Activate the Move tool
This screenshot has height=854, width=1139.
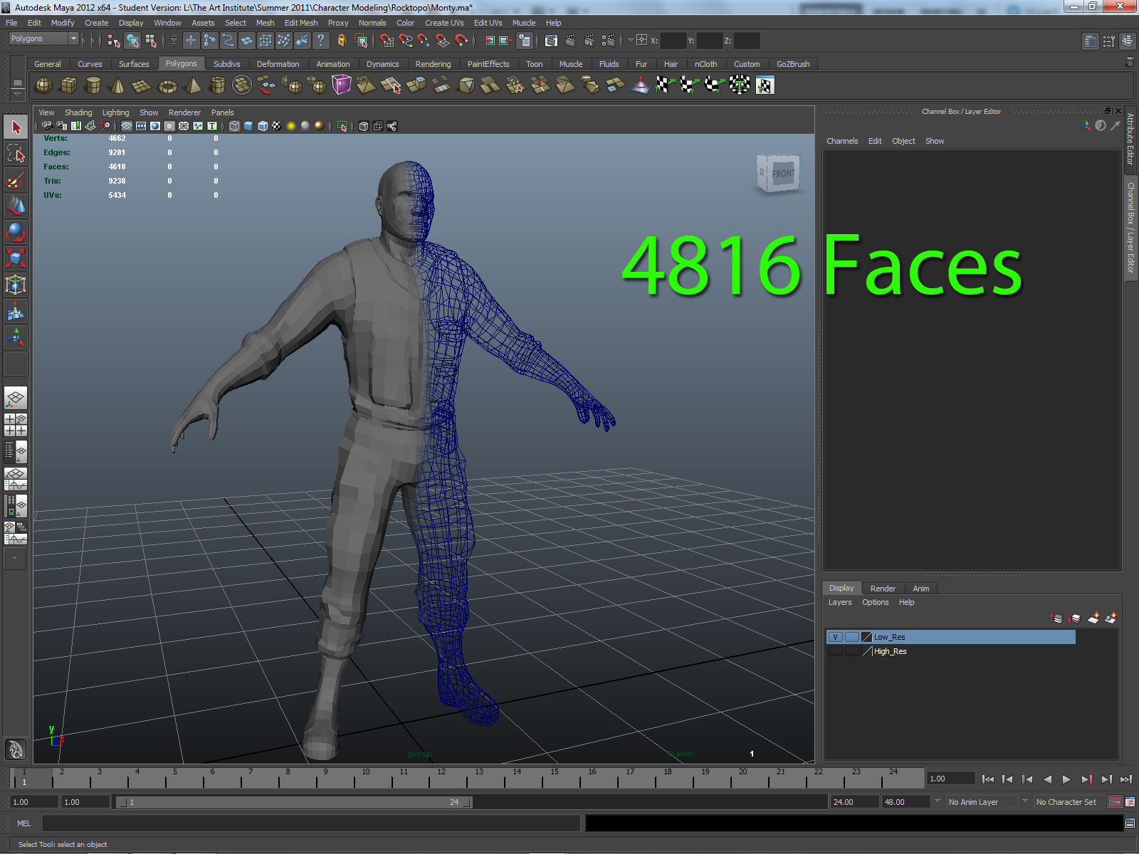tap(16, 206)
